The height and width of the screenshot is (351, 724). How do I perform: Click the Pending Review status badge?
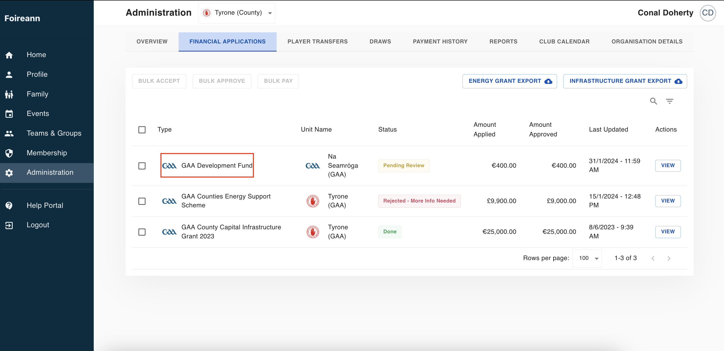pos(404,165)
